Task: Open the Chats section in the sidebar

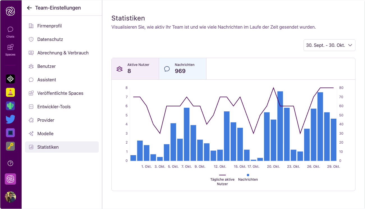Action: [x=10, y=31]
